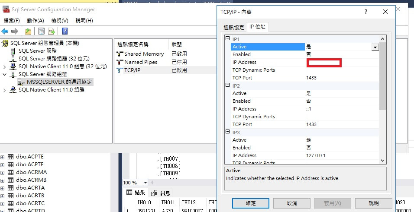Click the 訊息 tab message icon

pyautogui.click(x=154, y=193)
